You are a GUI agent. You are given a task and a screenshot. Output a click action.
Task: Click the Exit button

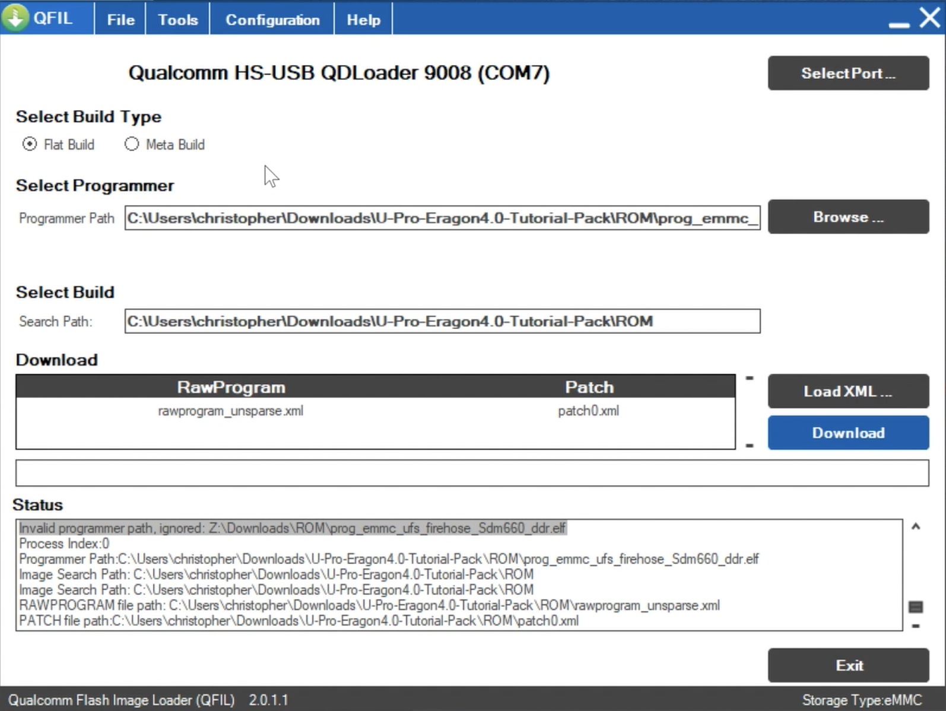point(848,665)
